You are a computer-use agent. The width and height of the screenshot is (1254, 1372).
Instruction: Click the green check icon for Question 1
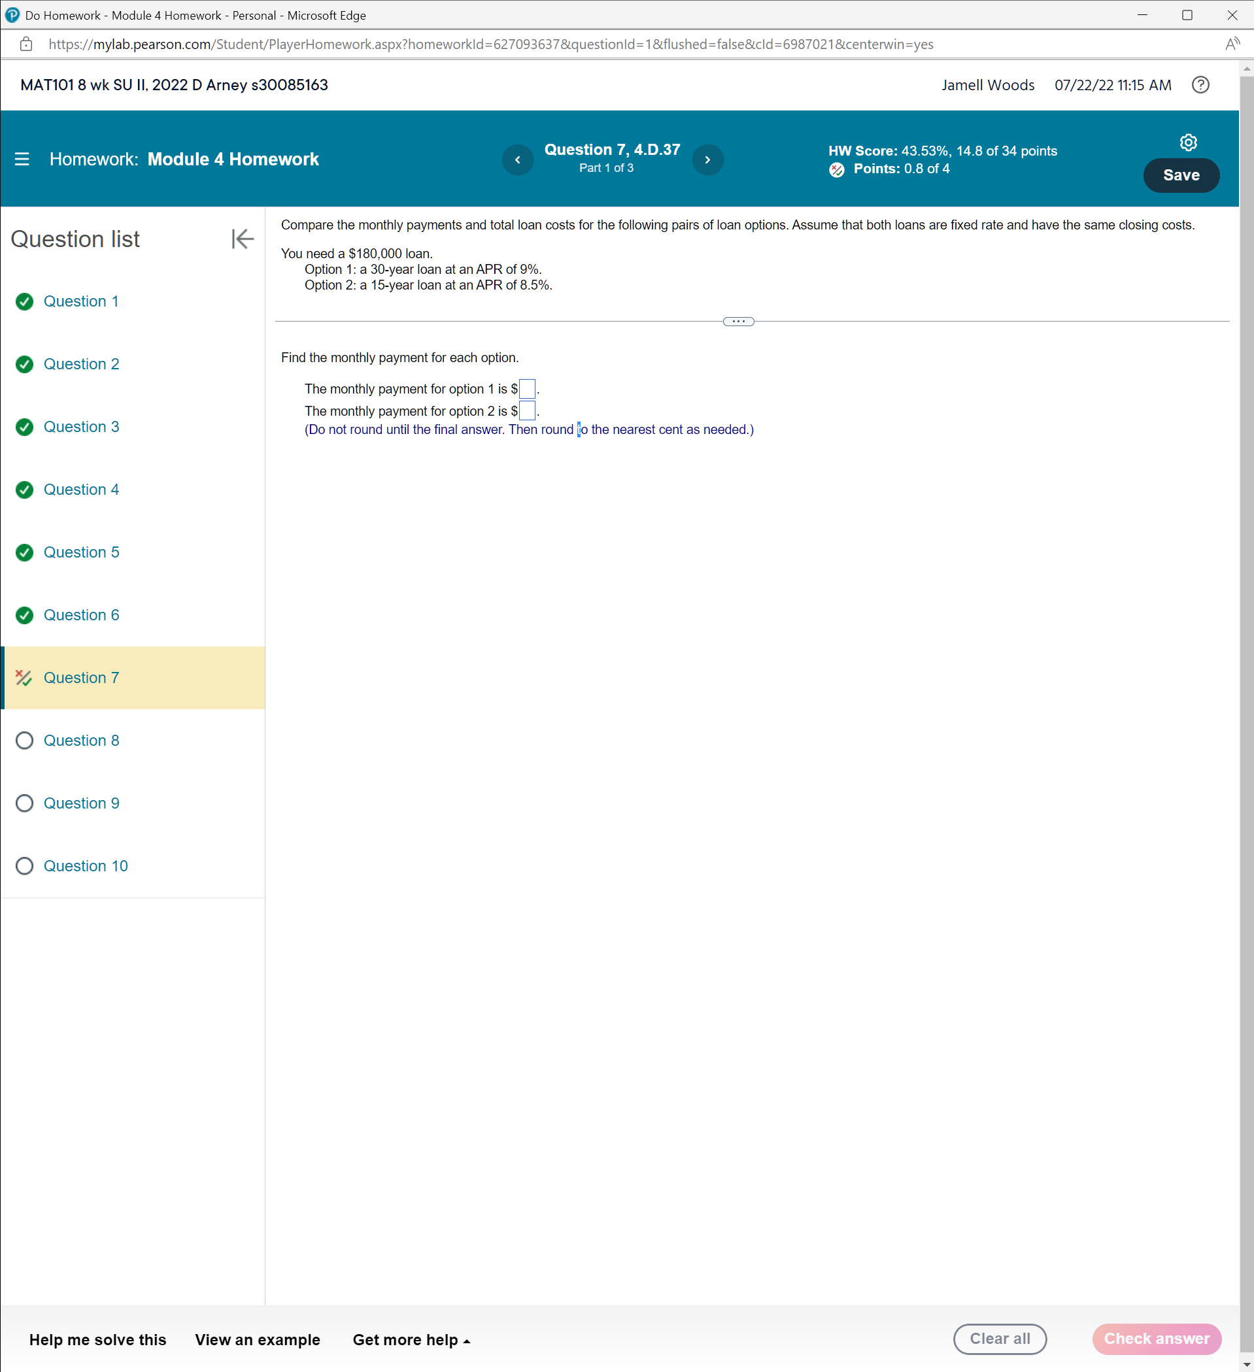24,301
